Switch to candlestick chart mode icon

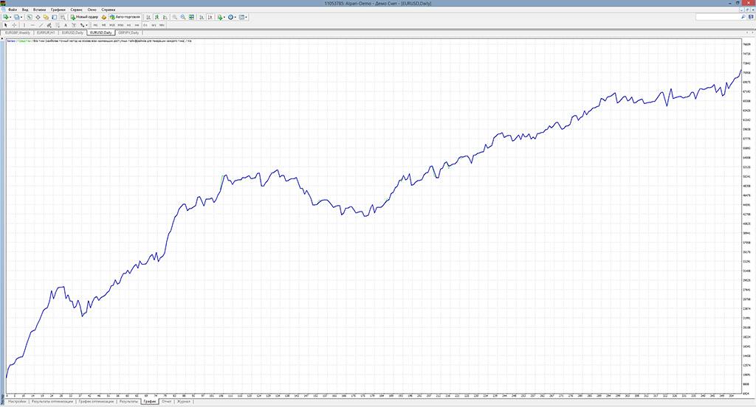click(157, 17)
